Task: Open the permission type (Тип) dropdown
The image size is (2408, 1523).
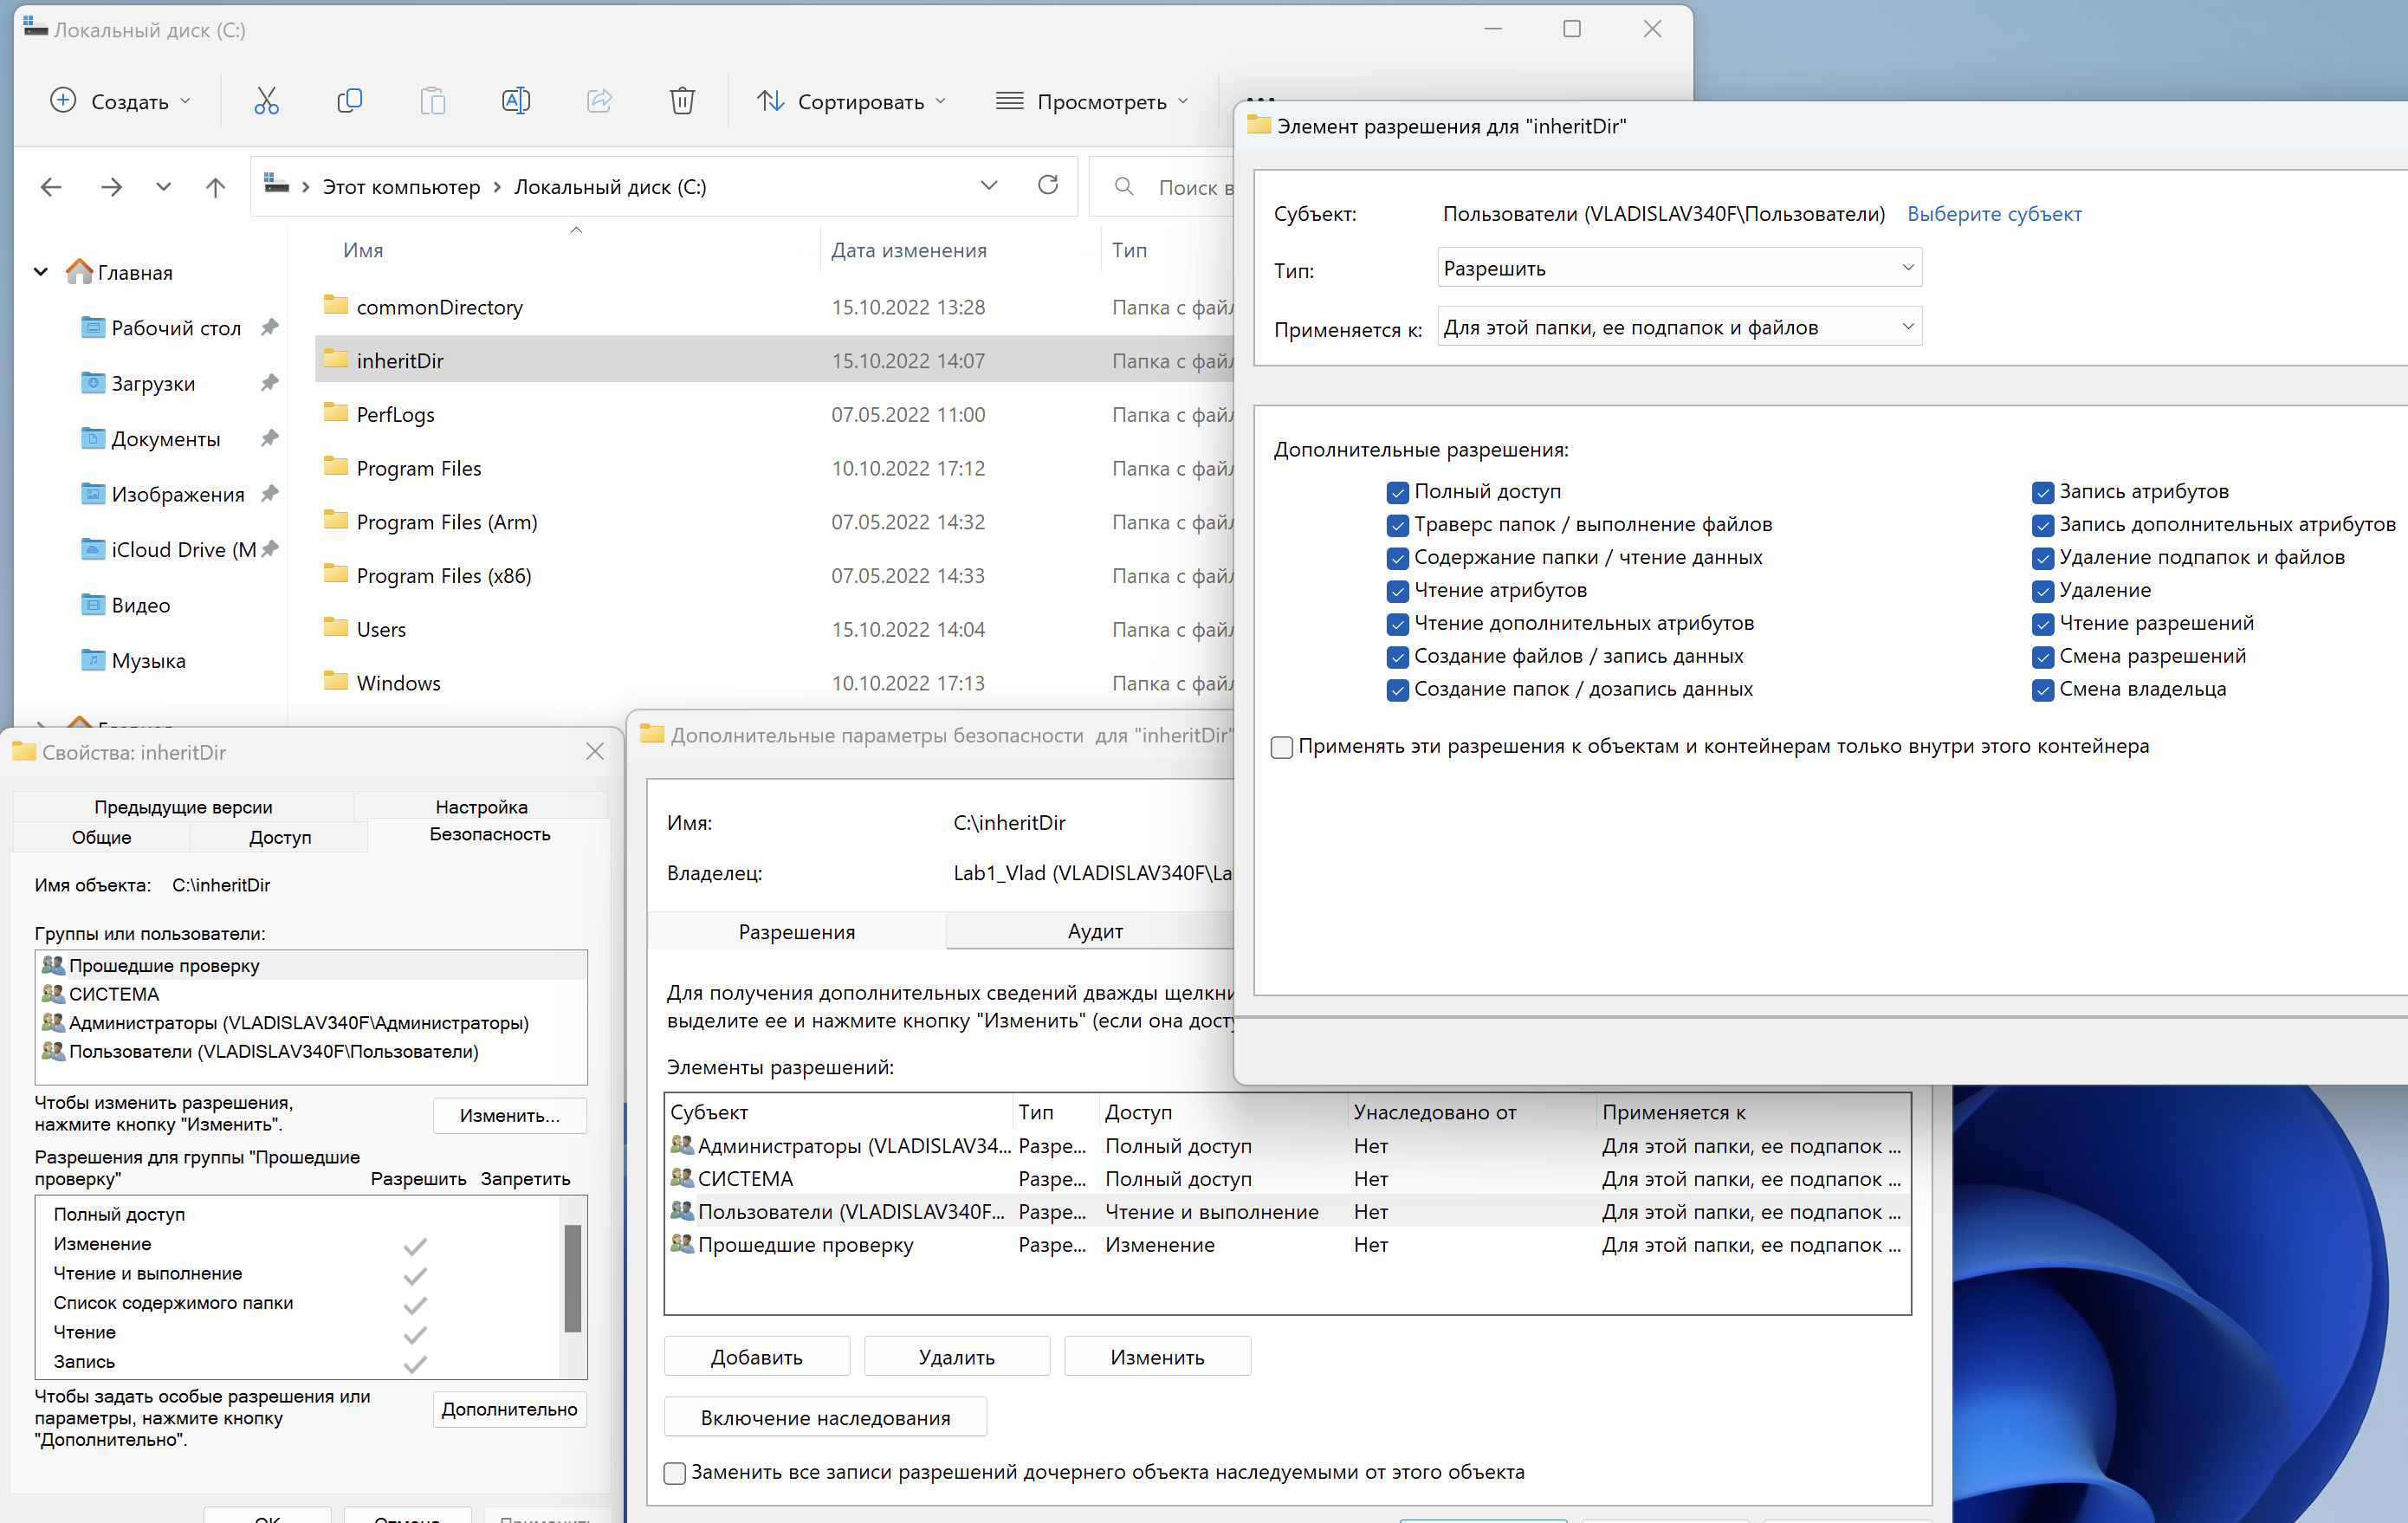Action: pyautogui.click(x=1679, y=268)
